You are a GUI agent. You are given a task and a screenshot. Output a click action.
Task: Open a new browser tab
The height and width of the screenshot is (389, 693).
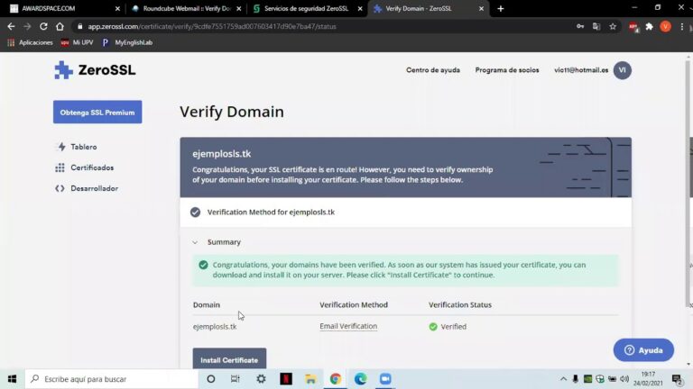click(x=500, y=8)
